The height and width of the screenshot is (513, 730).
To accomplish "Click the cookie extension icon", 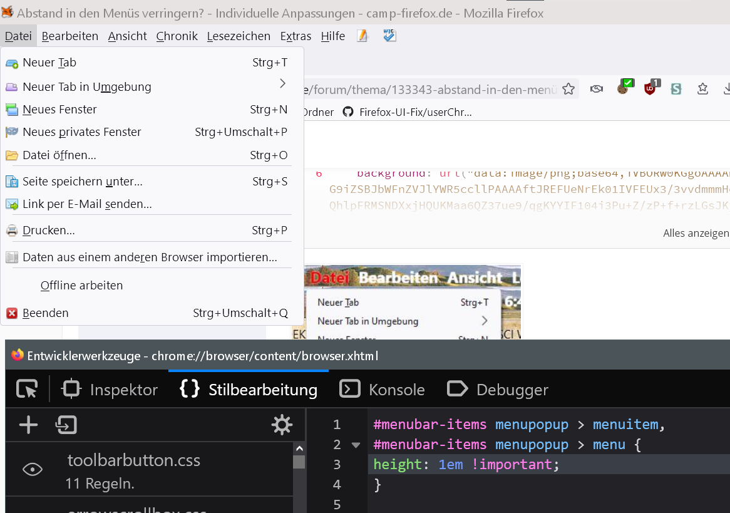I will pyautogui.click(x=623, y=88).
